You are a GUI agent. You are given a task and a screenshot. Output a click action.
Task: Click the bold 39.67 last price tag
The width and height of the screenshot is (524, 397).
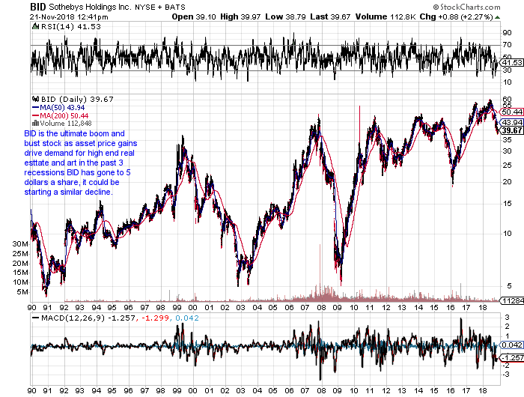511,130
